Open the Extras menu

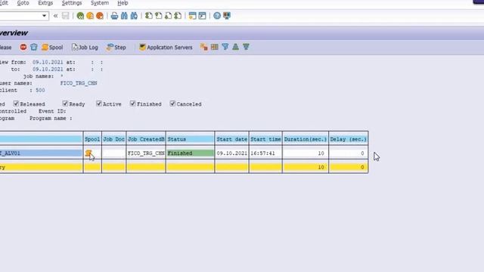click(45, 3)
